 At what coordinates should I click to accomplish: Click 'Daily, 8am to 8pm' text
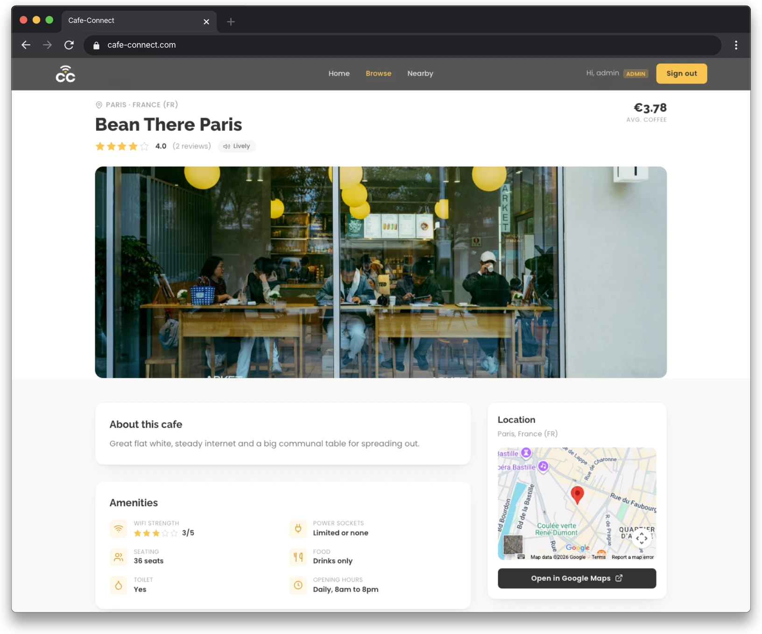click(346, 589)
